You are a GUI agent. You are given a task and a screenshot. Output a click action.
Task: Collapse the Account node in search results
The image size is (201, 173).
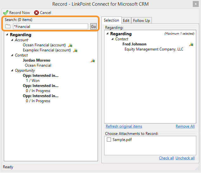(12, 40)
